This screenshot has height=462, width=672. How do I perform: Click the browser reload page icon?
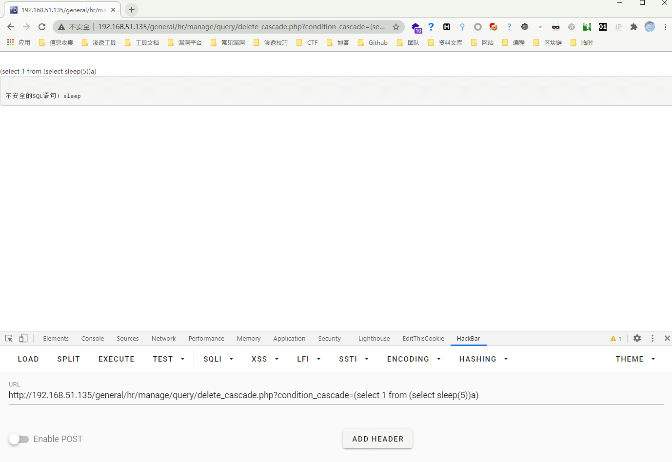click(42, 27)
